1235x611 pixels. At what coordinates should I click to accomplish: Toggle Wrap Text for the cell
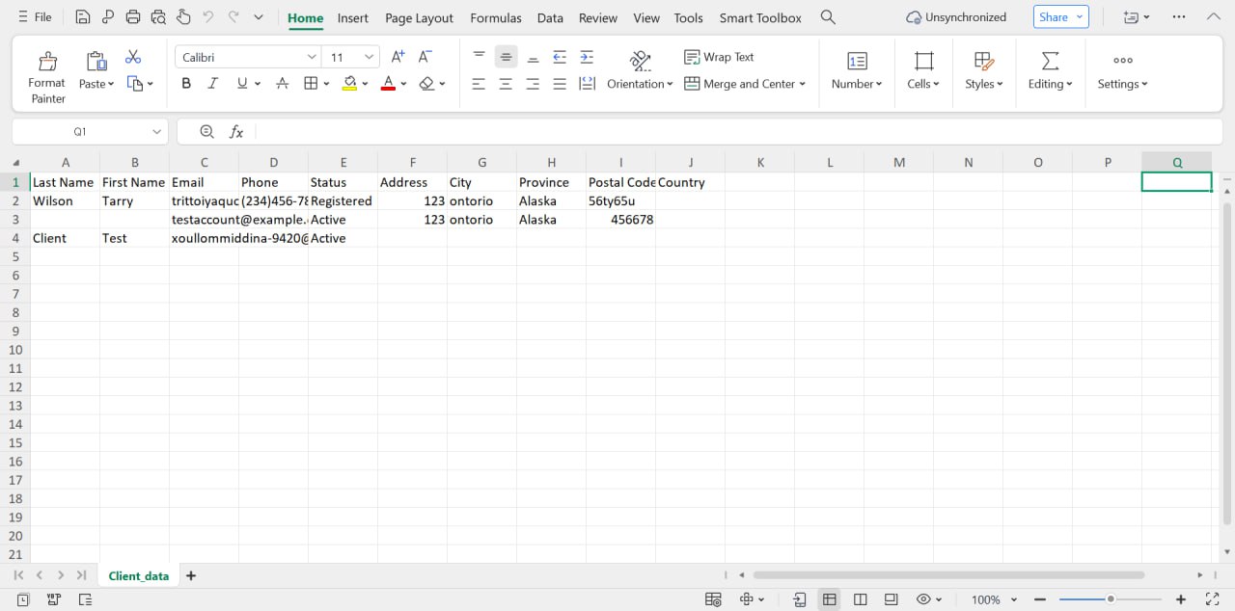[719, 57]
